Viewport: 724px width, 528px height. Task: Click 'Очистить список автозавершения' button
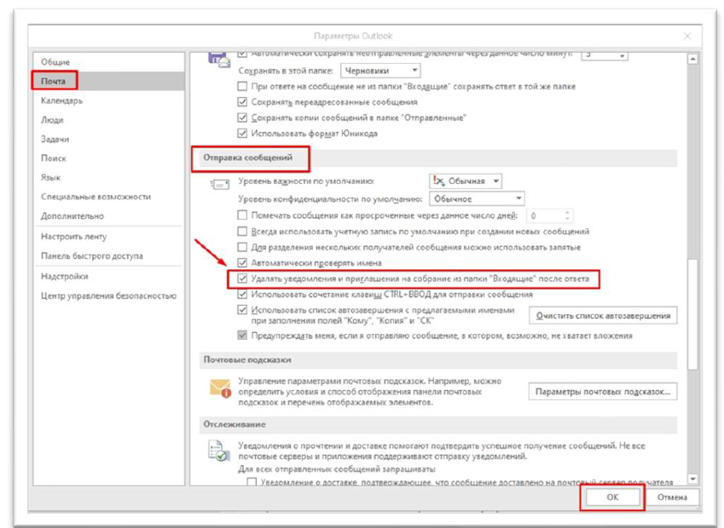[x=604, y=316]
